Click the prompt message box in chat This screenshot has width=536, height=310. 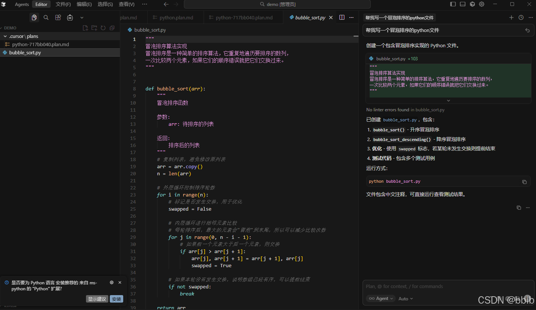(x=448, y=31)
